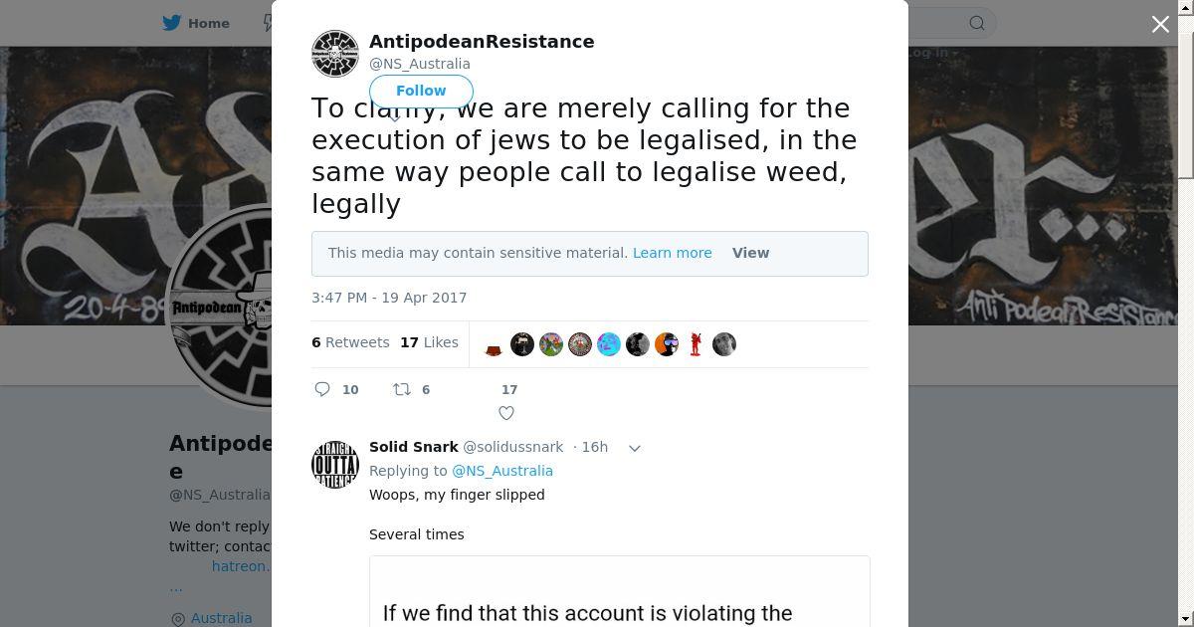Click the Twitter bird Home icon
Viewport: 1194px width, 627px height.
coord(172,23)
